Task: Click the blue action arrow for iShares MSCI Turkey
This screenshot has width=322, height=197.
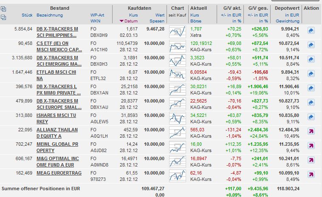Action: coord(311,117)
